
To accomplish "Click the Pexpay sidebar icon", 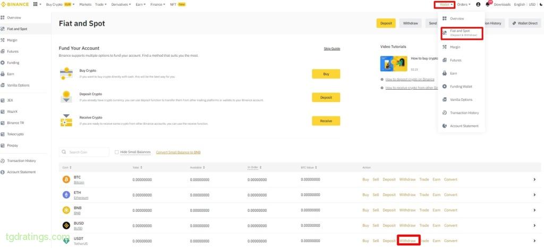I will (3, 146).
